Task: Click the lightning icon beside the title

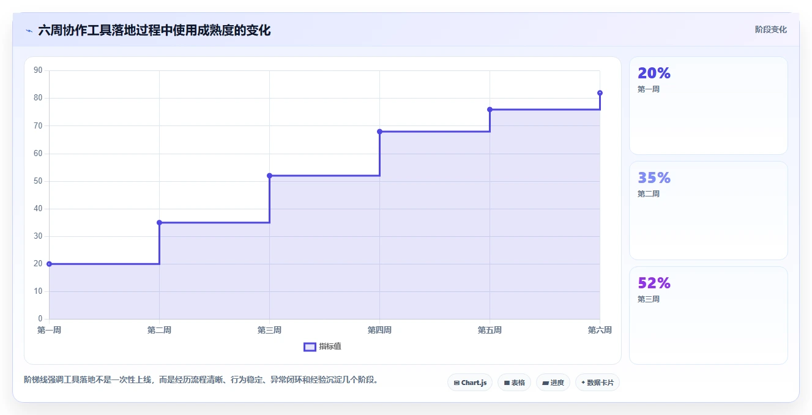Action: pos(29,30)
